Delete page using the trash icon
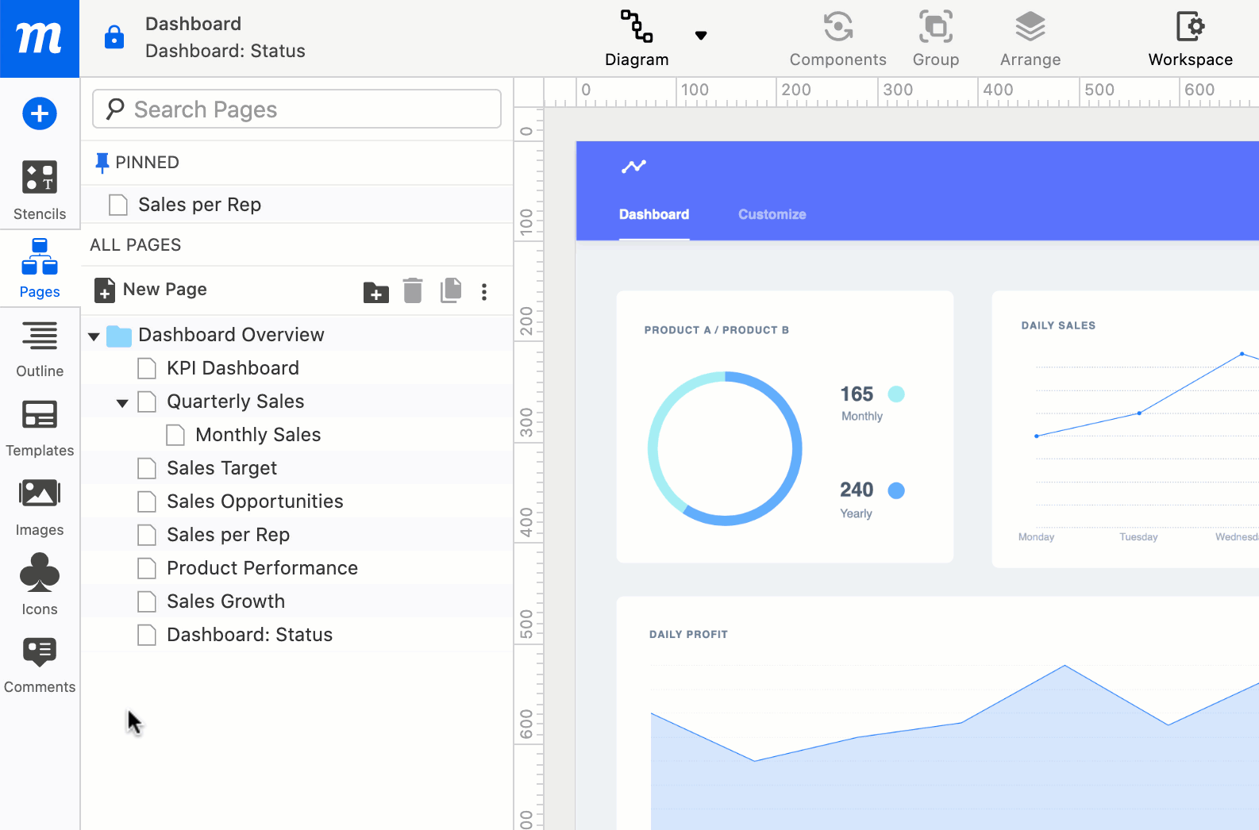This screenshot has height=830, width=1259. tap(413, 291)
